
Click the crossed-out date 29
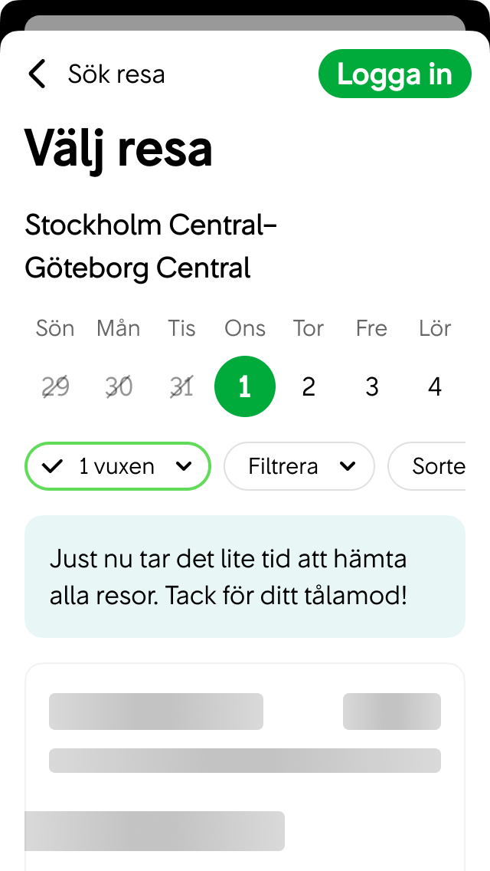click(x=54, y=386)
